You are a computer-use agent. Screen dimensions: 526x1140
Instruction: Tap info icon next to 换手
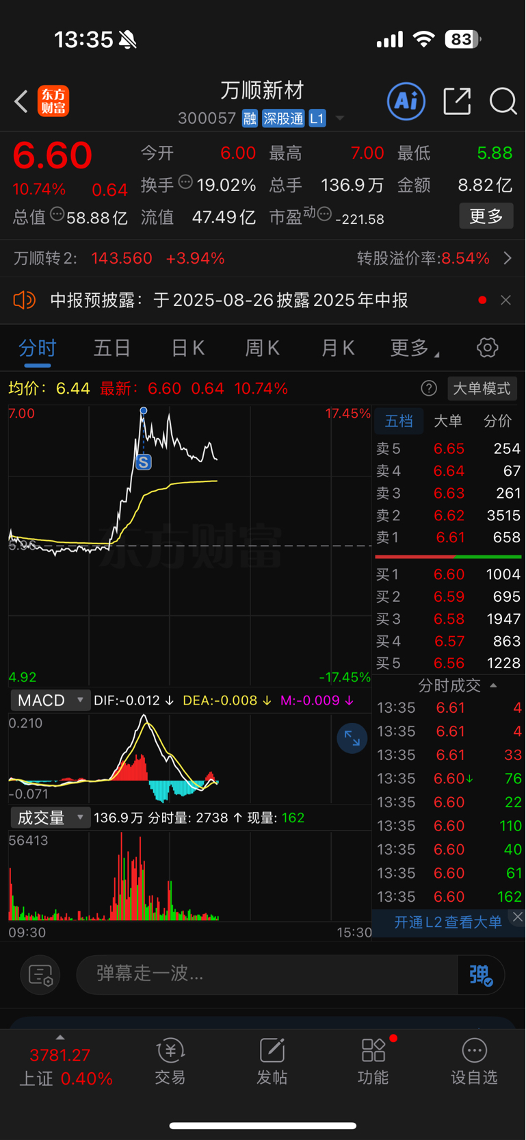coord(185,182)
